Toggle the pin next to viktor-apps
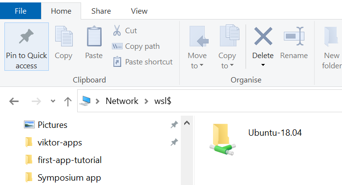Screen dimensions: 342x185 pos(174,143)
